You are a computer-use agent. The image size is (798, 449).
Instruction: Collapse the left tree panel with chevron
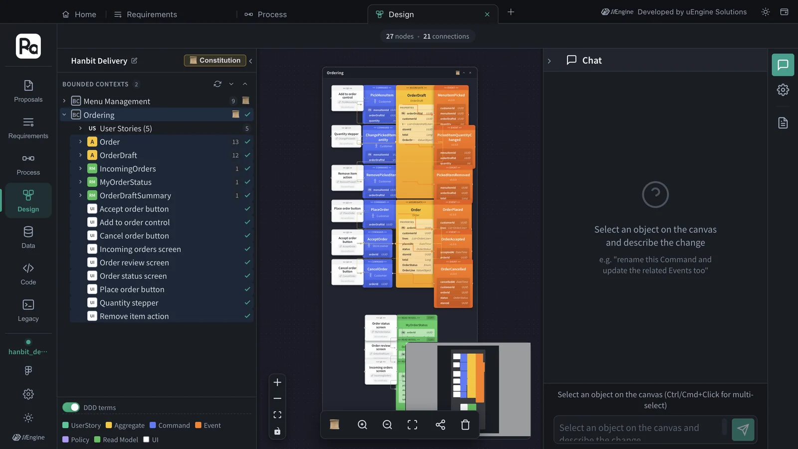(250, 61)
